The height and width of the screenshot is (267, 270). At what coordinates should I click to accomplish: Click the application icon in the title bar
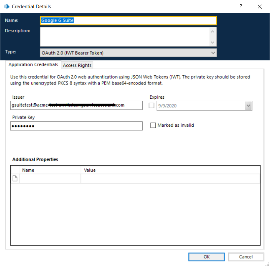click(x=7, y=6)
